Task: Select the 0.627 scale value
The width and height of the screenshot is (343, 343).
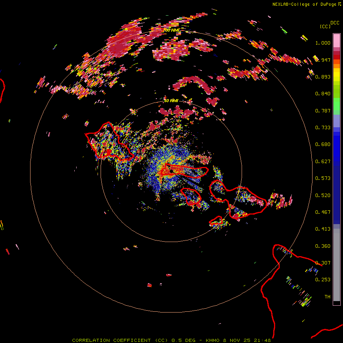Action: pos(323,162)
